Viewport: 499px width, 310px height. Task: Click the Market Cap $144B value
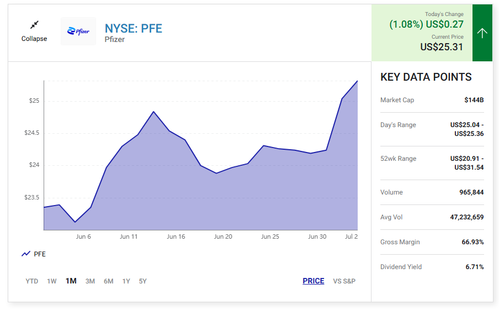tap(474, 100)
